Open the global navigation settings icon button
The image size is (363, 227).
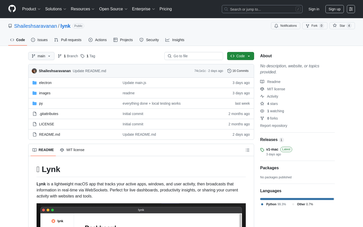point(351,9)
